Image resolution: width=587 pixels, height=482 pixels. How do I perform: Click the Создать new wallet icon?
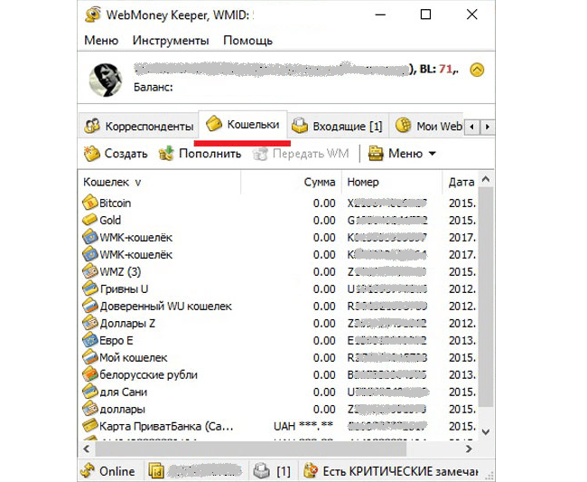click(x=92, y=154)
